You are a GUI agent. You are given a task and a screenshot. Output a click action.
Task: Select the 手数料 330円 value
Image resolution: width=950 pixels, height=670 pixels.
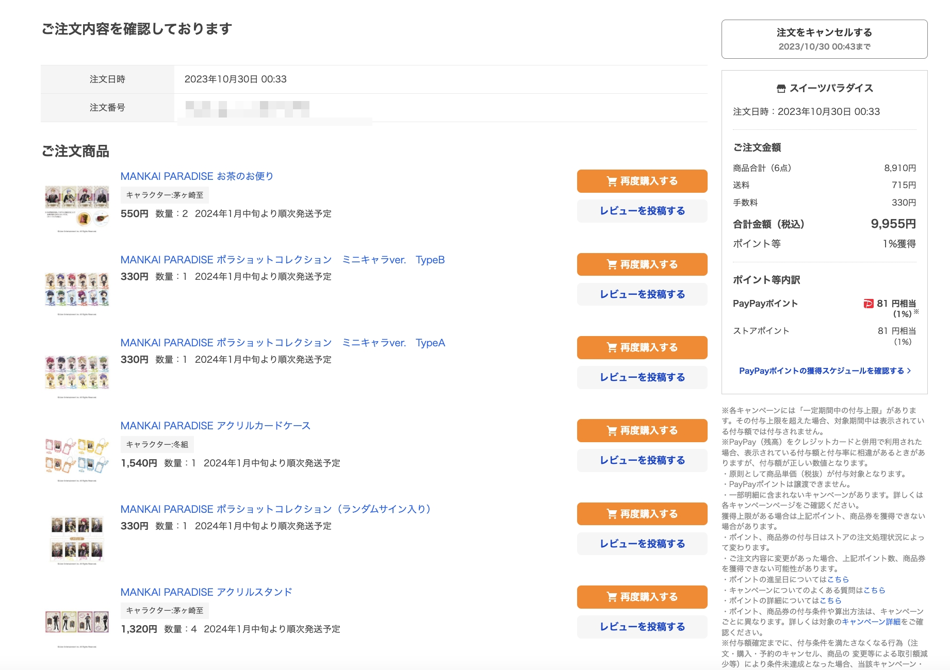tap(904, 203)
